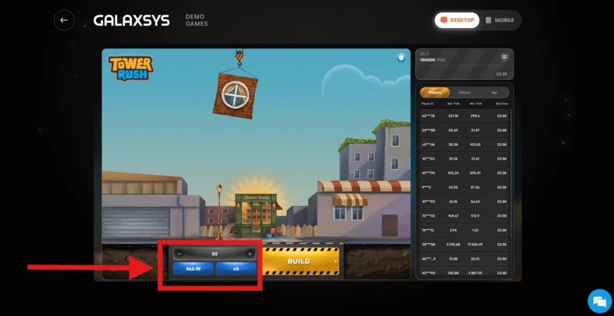614x316 pixels.
Task: Open the hamburger menu in balance panel
Action: tap(504, 57)
